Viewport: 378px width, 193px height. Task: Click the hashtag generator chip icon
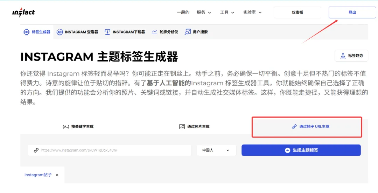pos(26,32)
